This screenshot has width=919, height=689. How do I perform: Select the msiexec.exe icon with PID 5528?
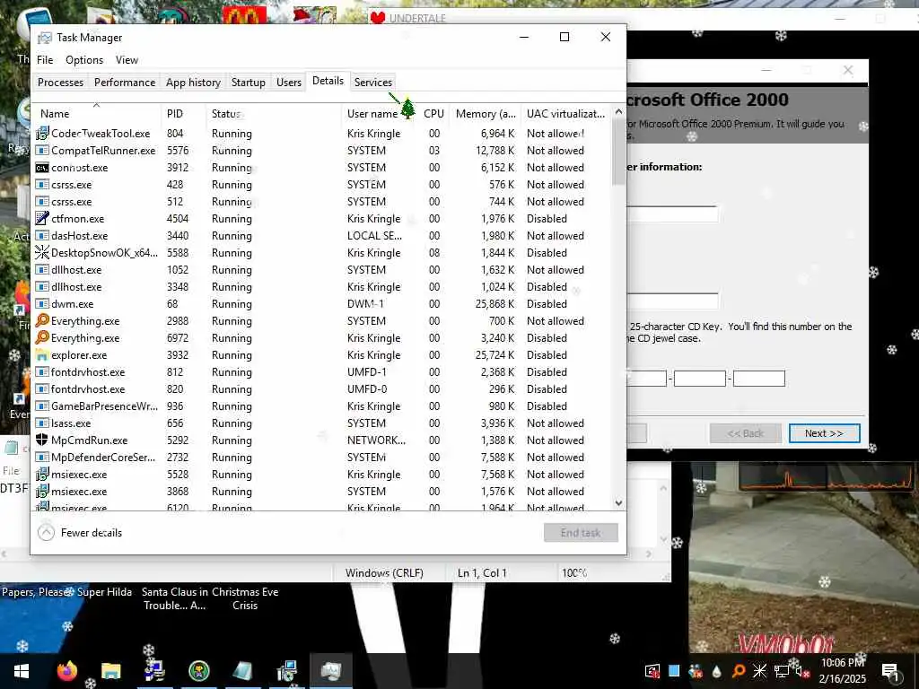coord(42,474)
